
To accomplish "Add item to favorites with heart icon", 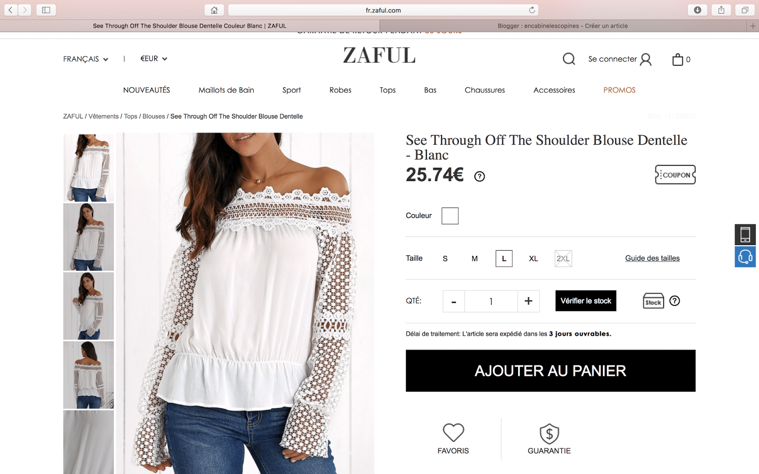I will 453,432.
